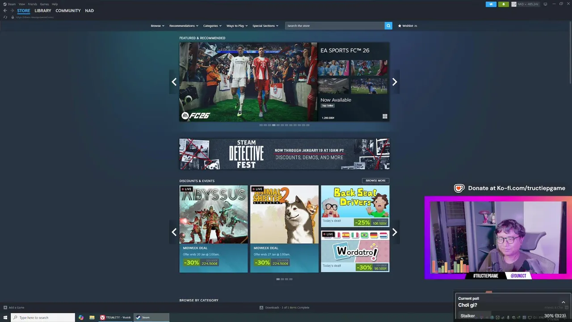
Task: Open the Steam menu
Action: click(12, 4)
